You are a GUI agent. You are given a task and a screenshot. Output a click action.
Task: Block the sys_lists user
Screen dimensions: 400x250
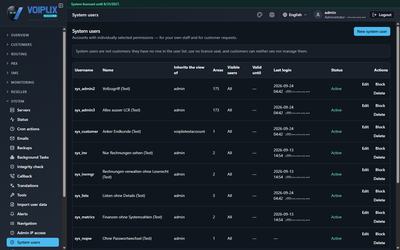pyautogui.click(x=380, y=191)
